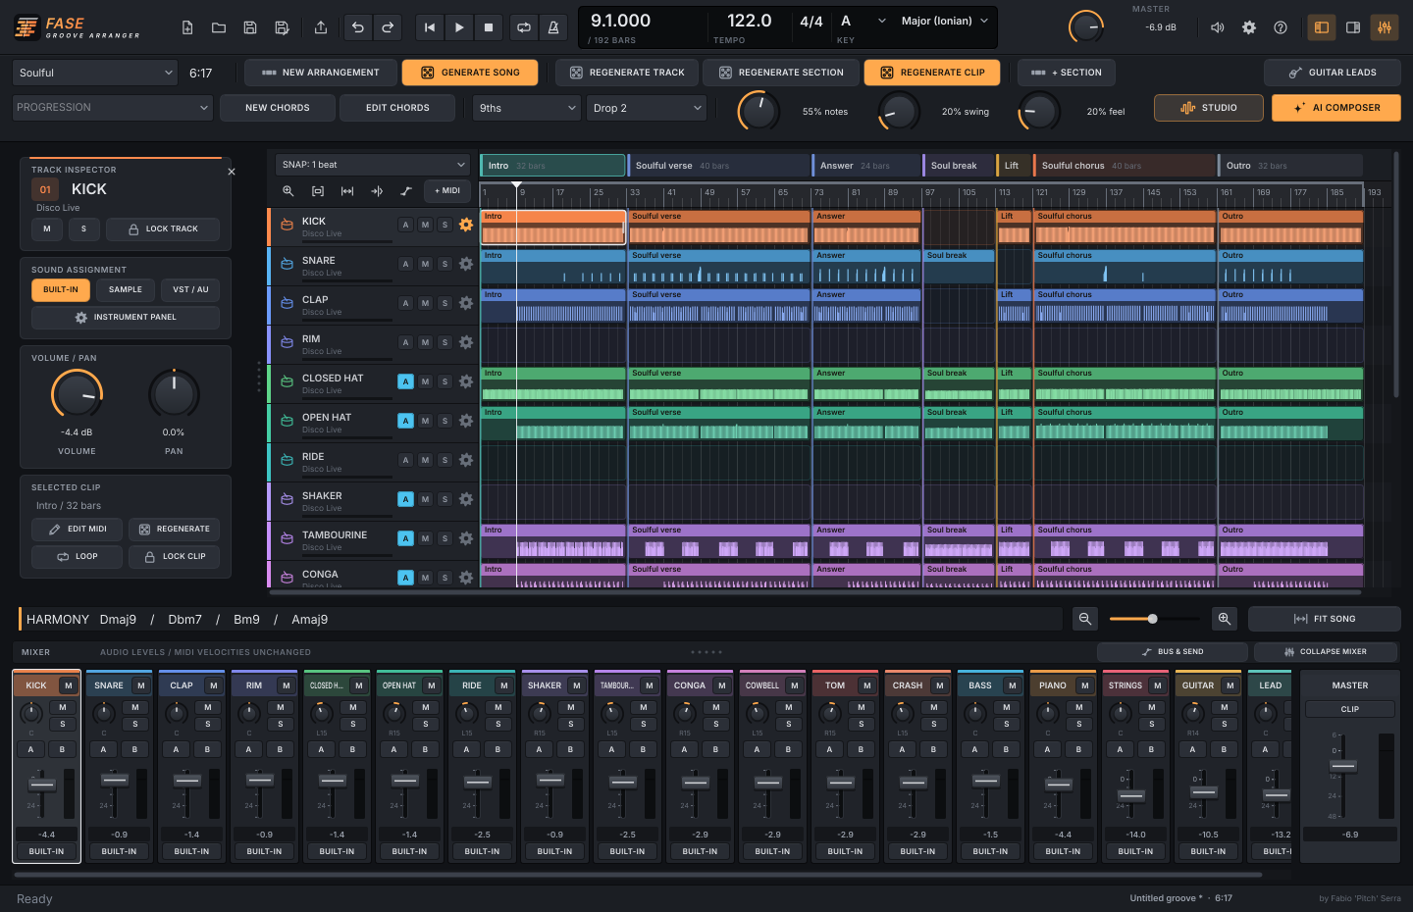Click the LOCK TRACK button
1413x912 pixels.
163,229
